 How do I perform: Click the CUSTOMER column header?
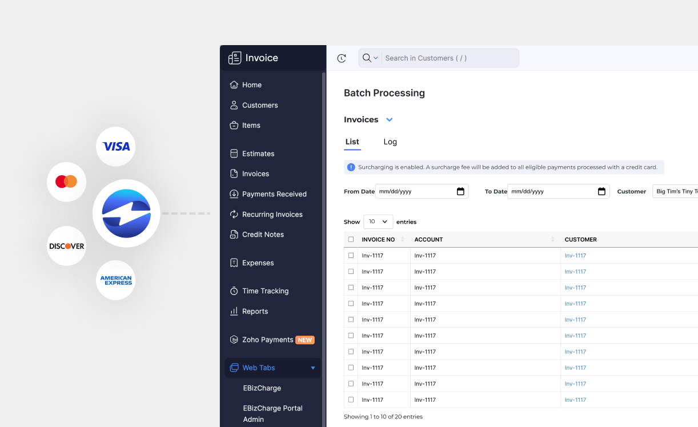pyautogui.click(x=580, y=239)
